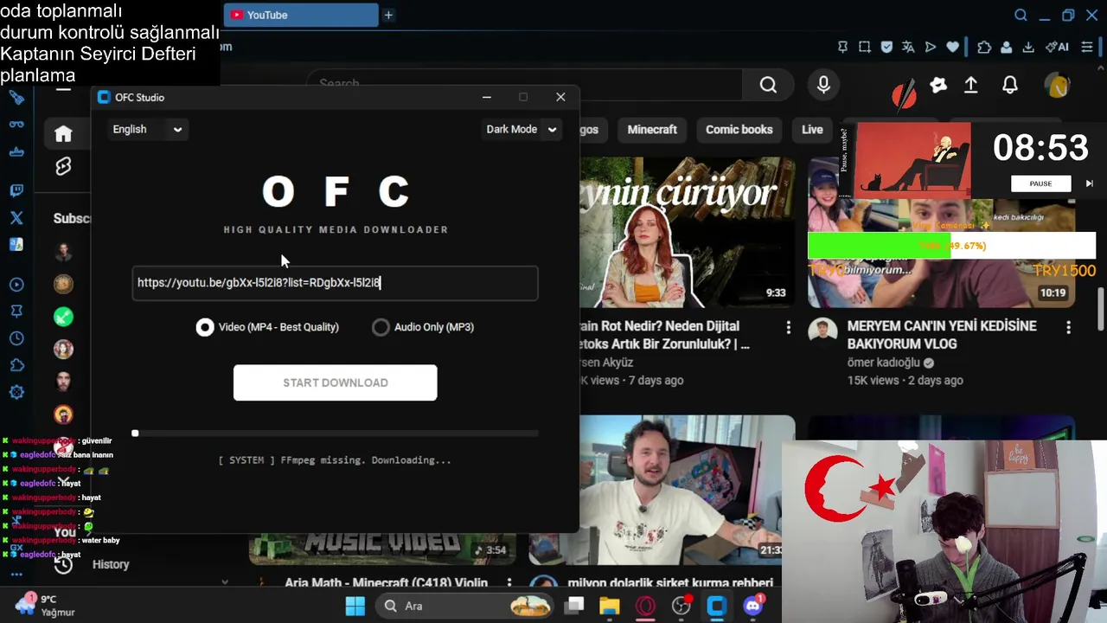Open the AI assistant button in toolbar
Screen dimensions: 1107x623
1057,47
